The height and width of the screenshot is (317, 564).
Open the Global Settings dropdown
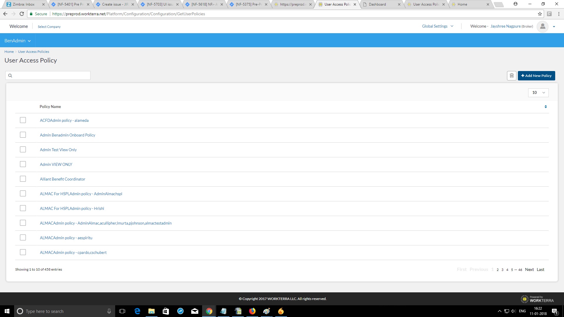click(x=437, y=26)
